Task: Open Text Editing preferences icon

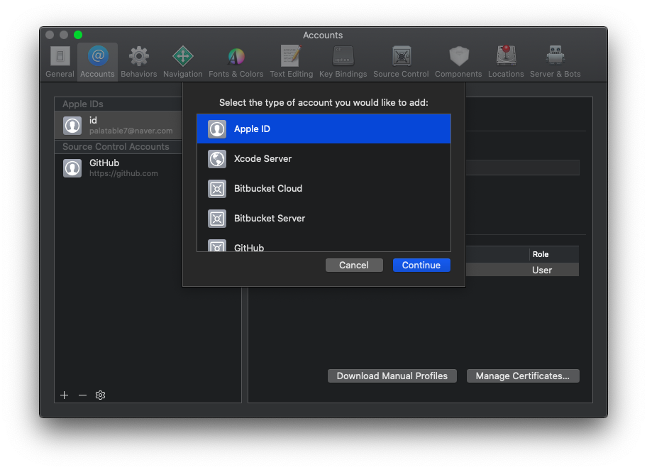Action: coord(292,56)
